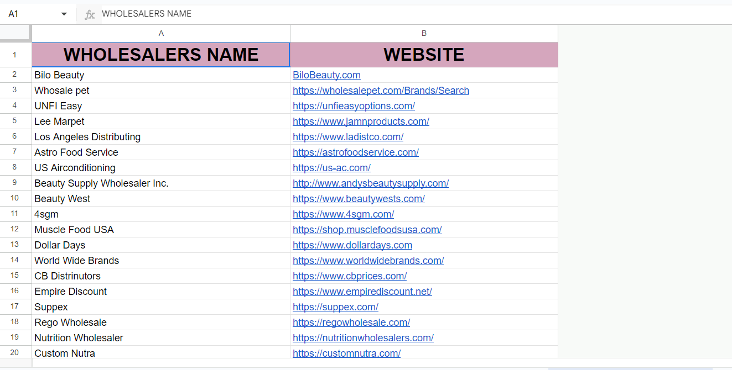The width and height of the screenshot is (732, 370).
Task: Open the customnutra.com link
Action: coord(346,353)
